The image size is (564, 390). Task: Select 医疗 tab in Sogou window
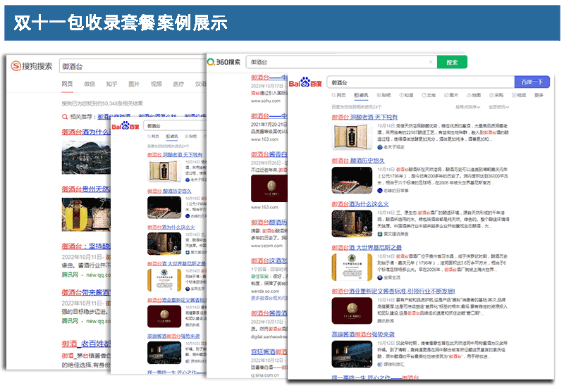178,84
